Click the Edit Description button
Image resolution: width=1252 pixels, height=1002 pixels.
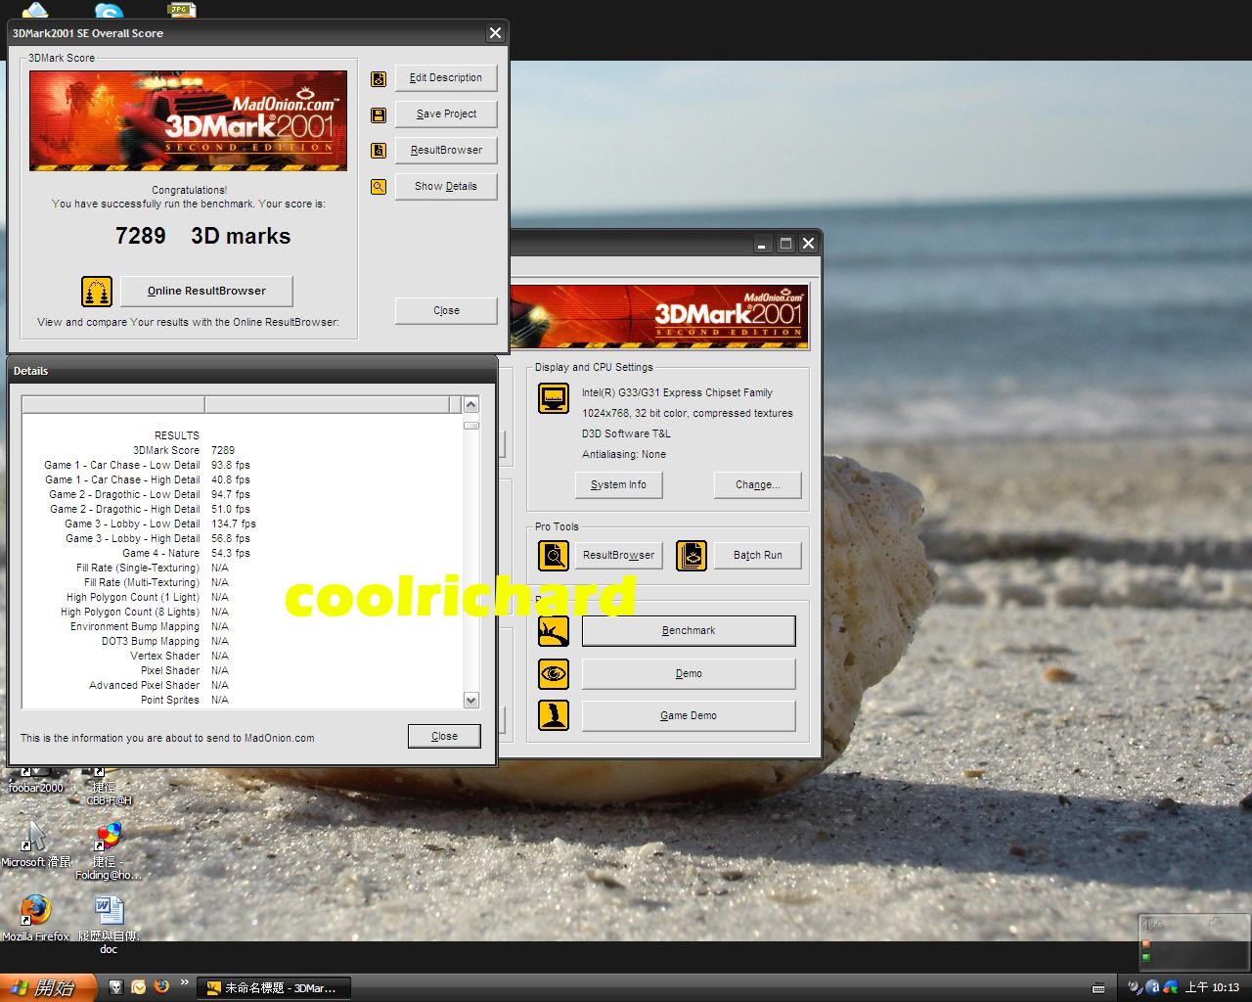446,78
